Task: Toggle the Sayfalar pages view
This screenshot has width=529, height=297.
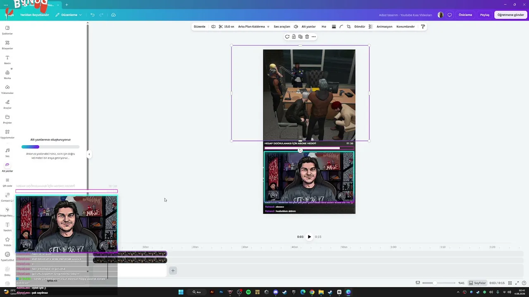Action: coord(477,283)
